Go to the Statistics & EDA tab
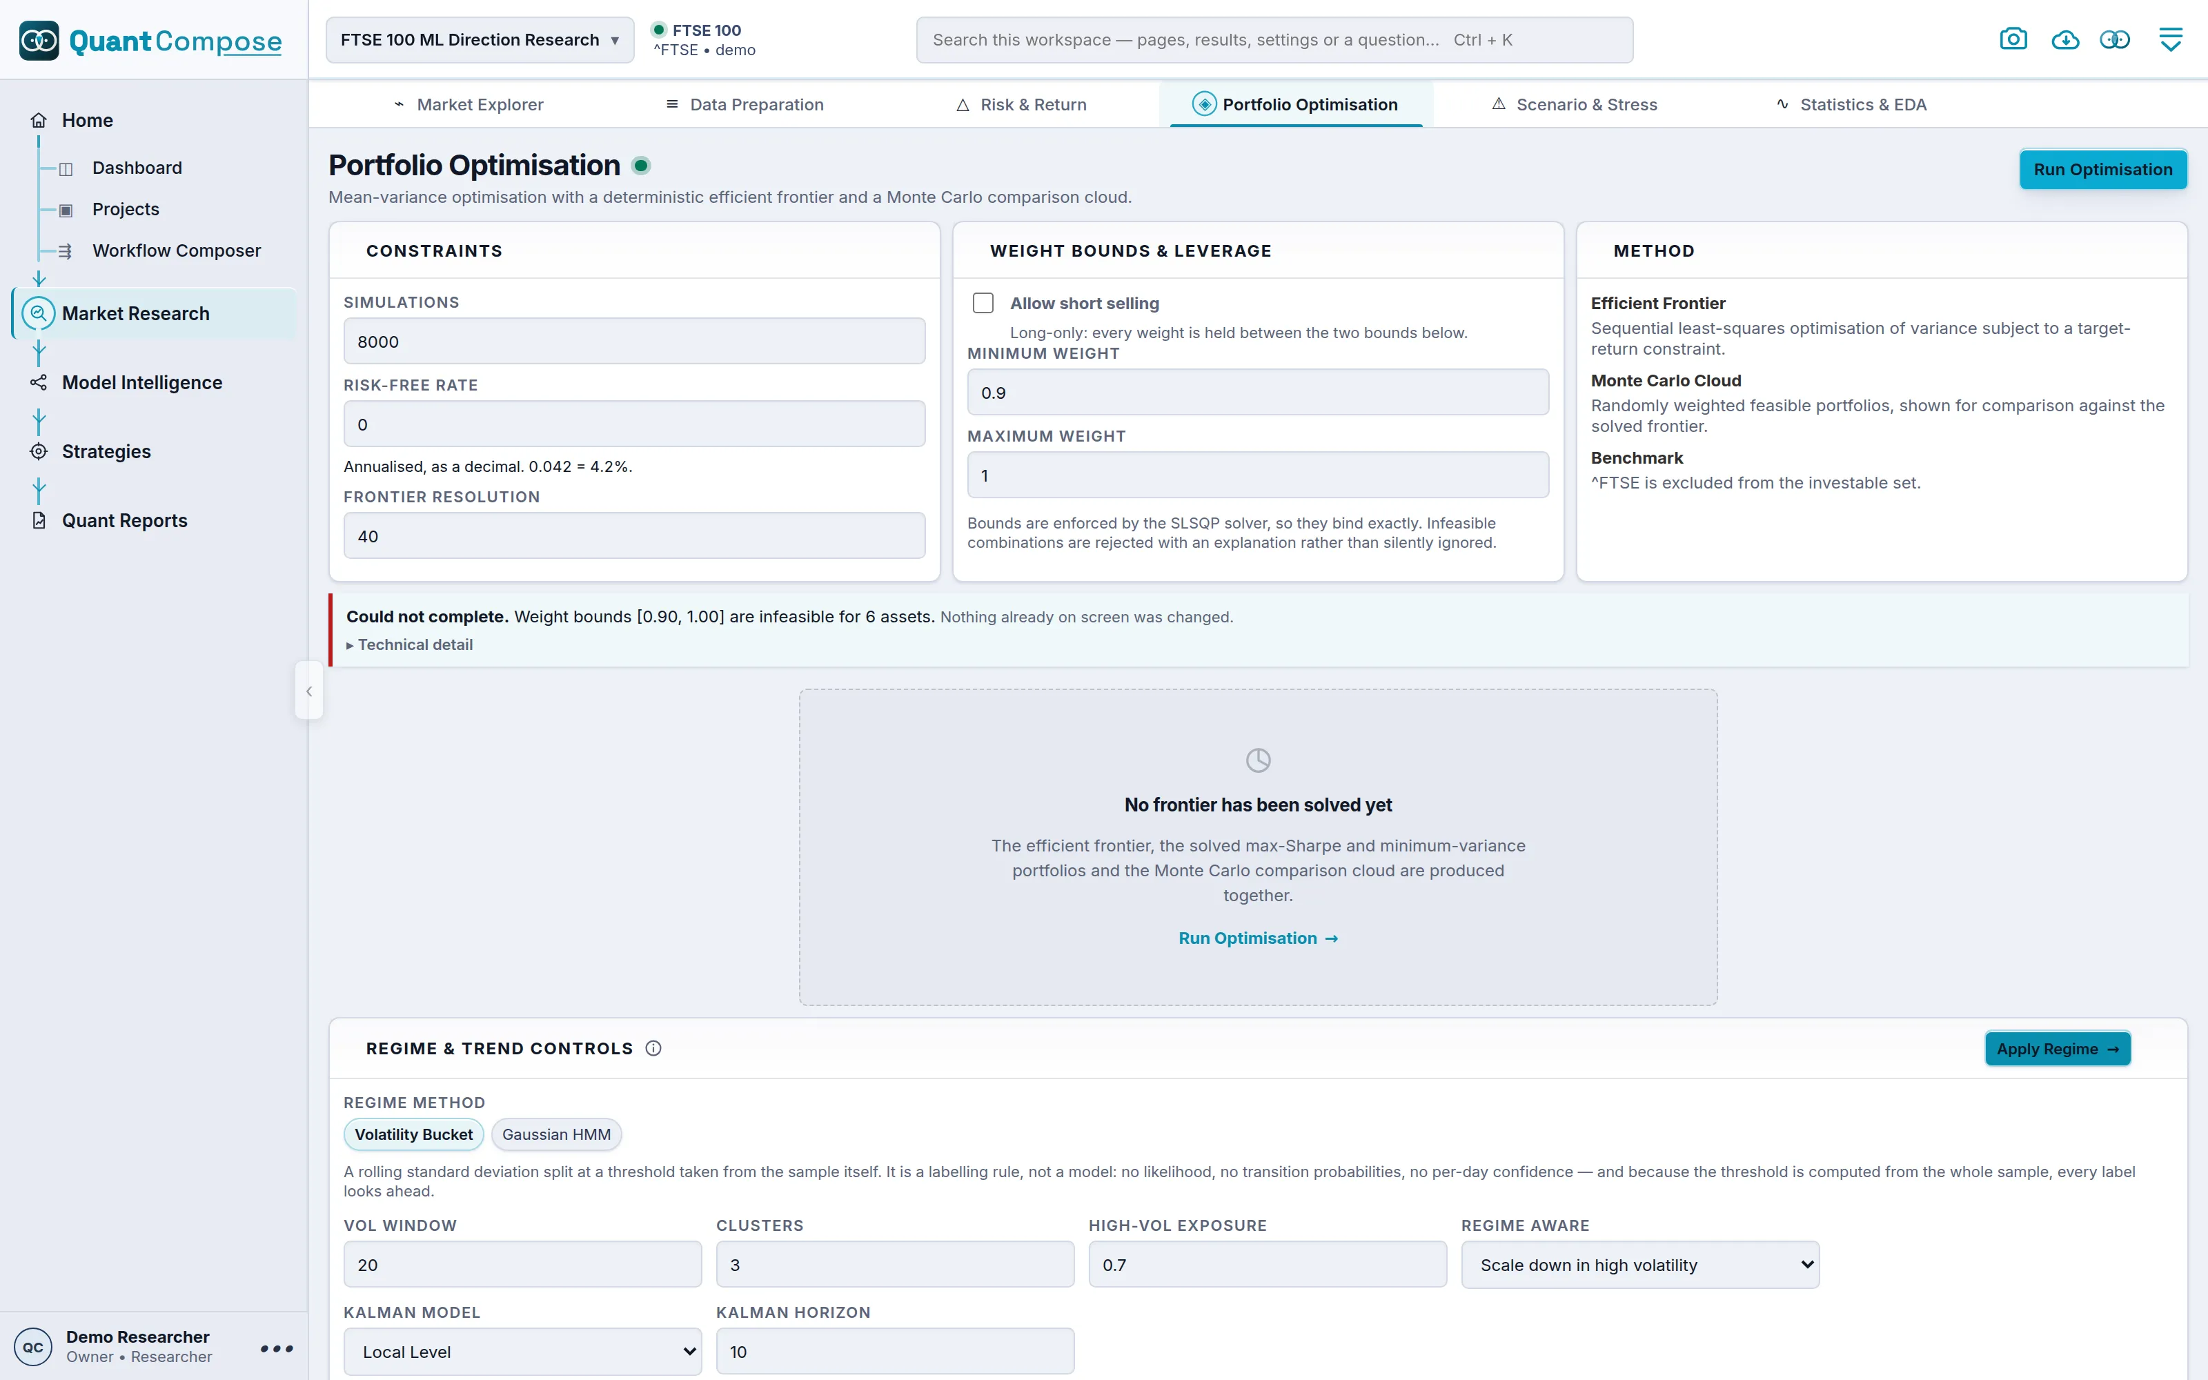The height and width of the screenshot is (1380, 2208). point(1851,105)
